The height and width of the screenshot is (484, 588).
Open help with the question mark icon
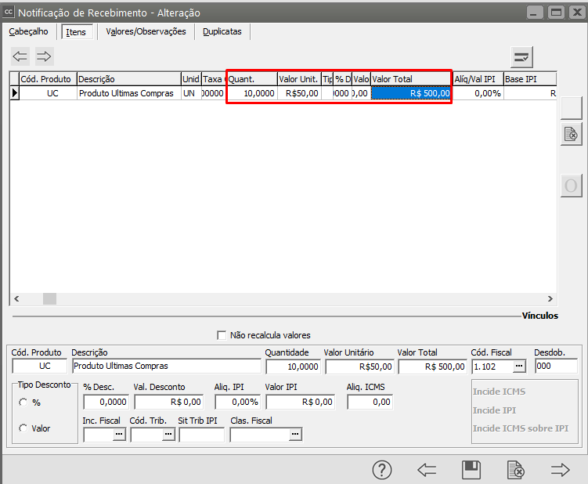[x=381, y=469]
